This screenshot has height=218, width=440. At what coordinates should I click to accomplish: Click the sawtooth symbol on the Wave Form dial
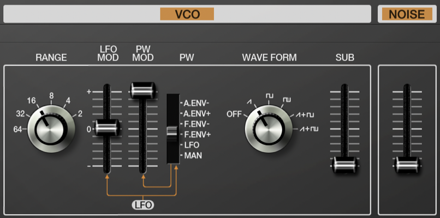click(249, 102)
